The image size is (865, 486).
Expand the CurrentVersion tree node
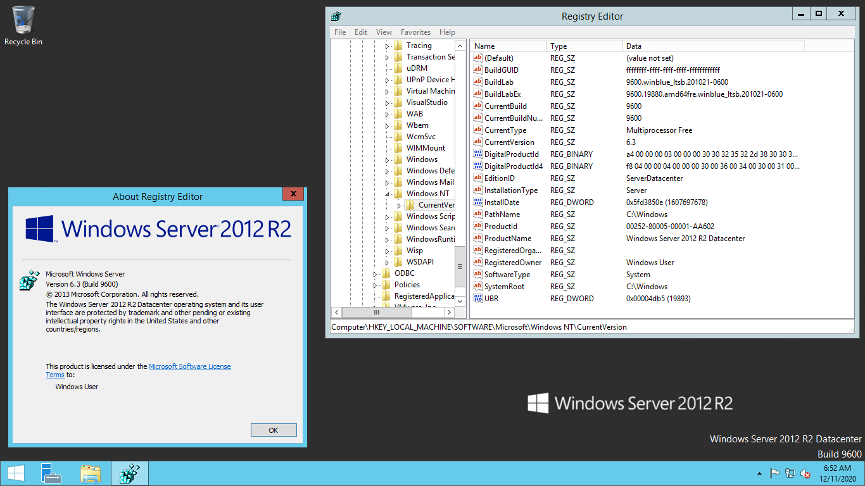tap(399, 206)
